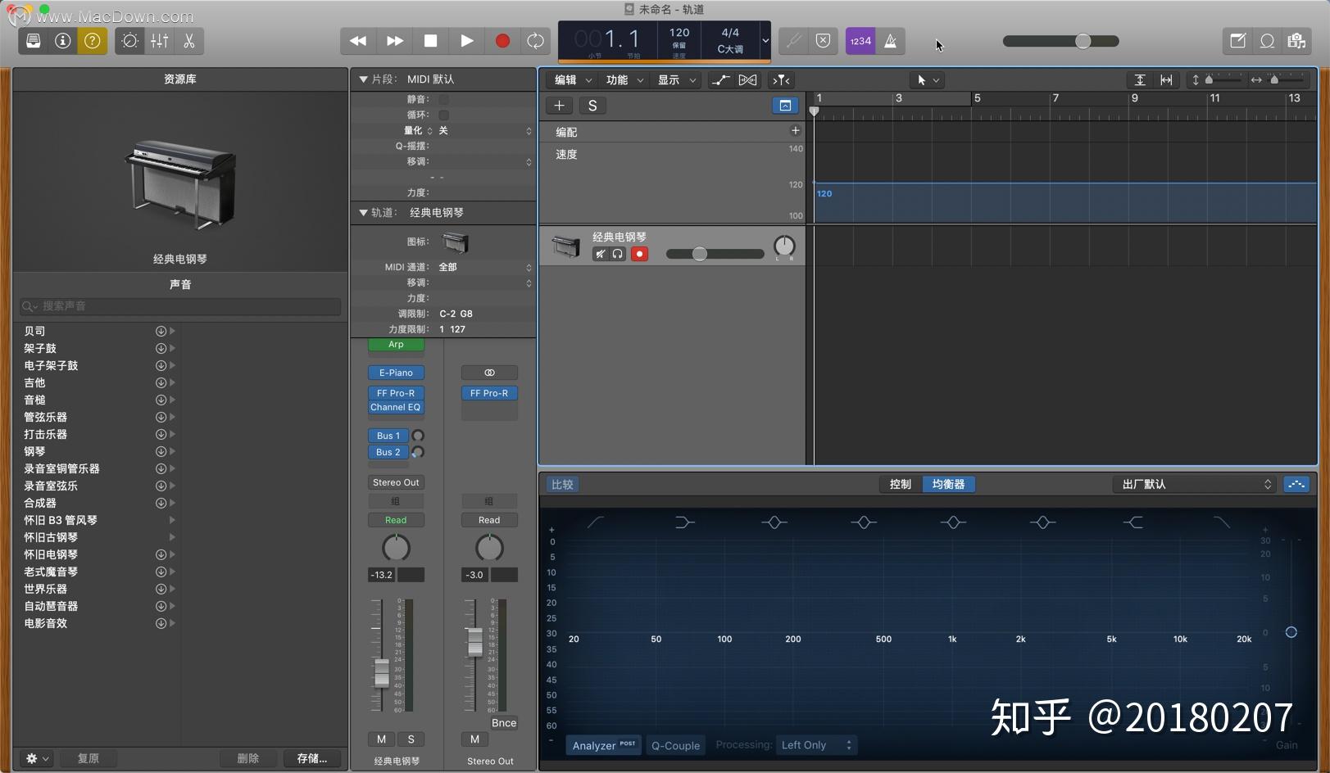Disable the 1234 count-in toggle
The image size is (1330, 773).
[x=860, y=40]
